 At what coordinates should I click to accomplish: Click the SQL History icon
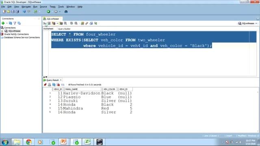coord(91,24)
